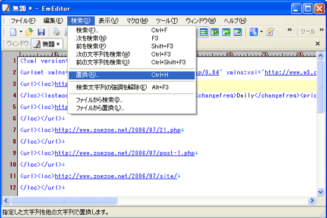Open the マクロ(M) menu

(137, 21)
